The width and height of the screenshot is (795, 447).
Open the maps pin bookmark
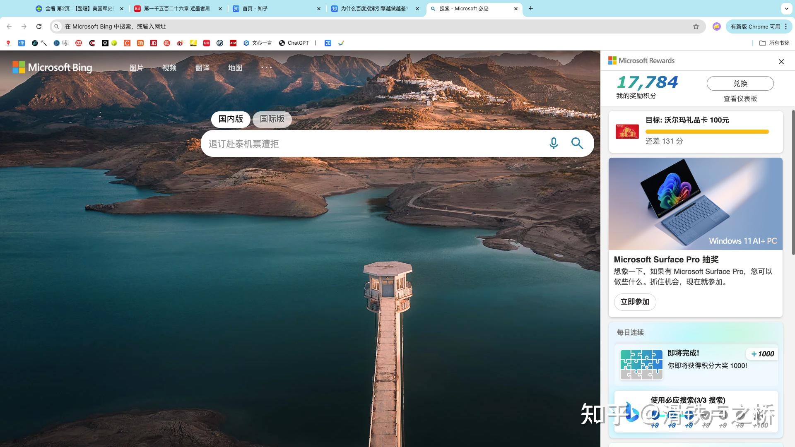[8, 43]
